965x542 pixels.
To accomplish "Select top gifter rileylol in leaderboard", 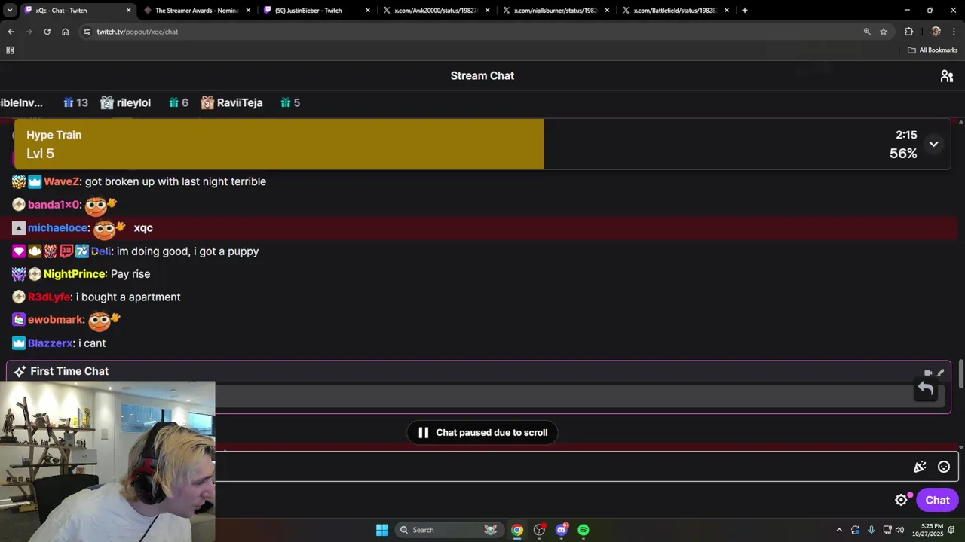I will [133, 103].
